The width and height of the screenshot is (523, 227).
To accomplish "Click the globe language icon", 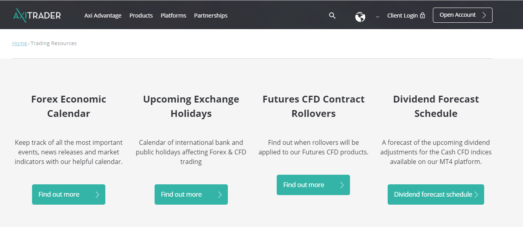I will click(360, 17).
